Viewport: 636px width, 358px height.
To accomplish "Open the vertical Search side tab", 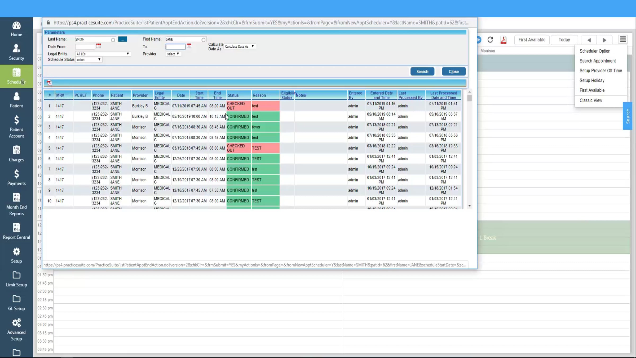I will click(628, 116).
